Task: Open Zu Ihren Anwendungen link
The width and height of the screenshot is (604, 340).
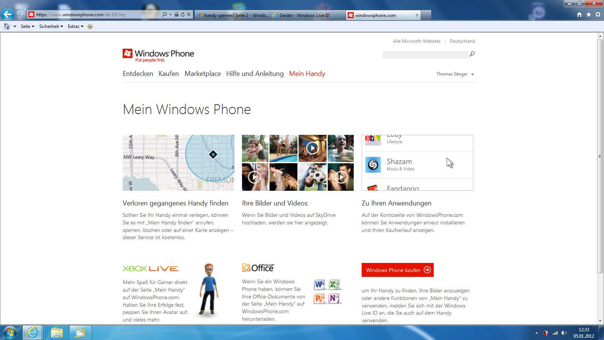Action: click(396, 203)
